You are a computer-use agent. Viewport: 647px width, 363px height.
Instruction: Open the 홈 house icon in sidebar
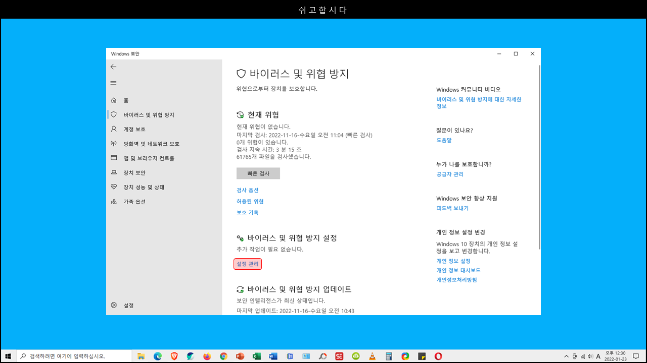click(x=113, y=100)
